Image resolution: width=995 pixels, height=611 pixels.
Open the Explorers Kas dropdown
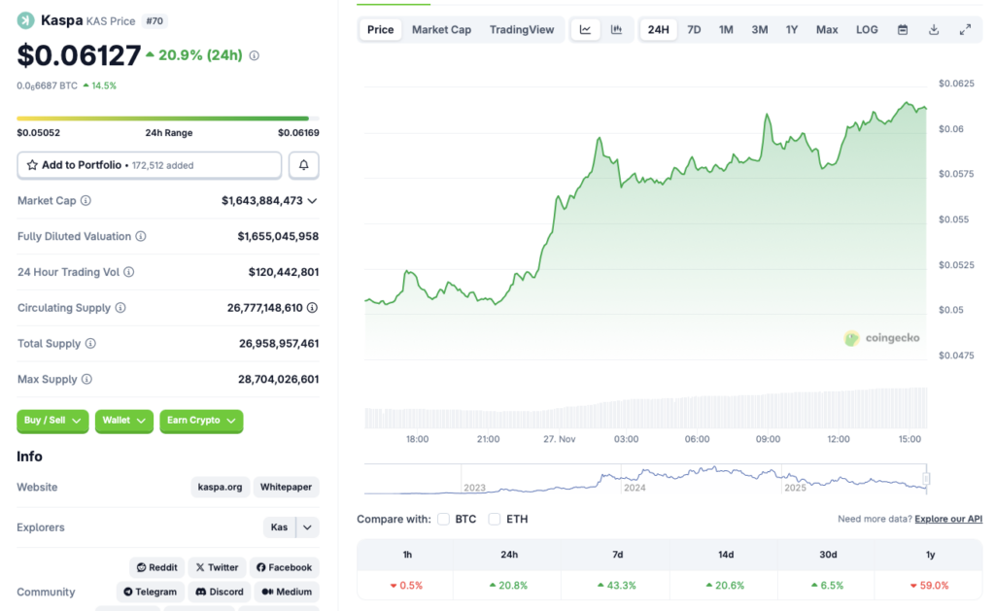point(291,526)
